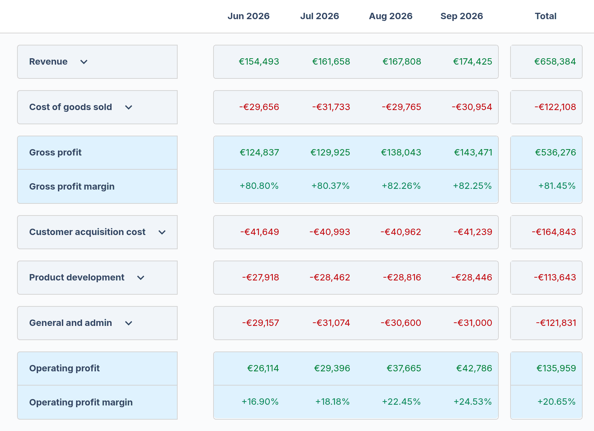
Task: Select the General and admin label
Action: (x=71, y=323)
